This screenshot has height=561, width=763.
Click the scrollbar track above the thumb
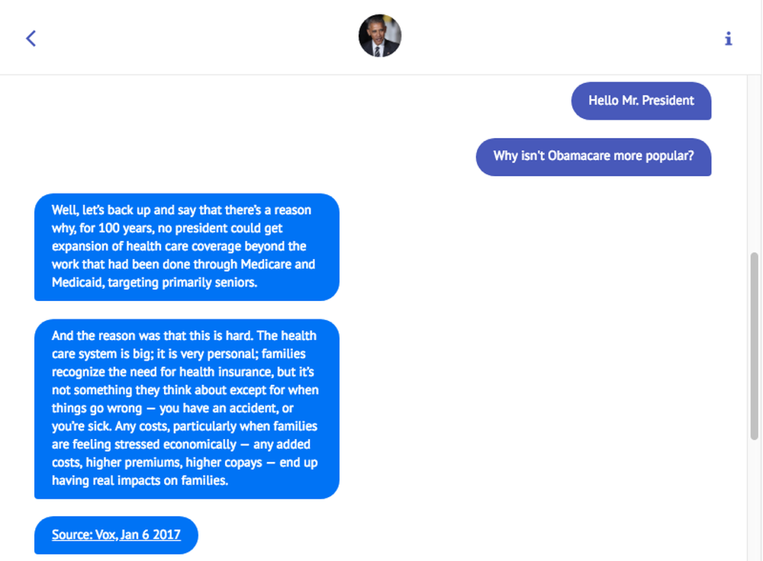tap(755, 163)
